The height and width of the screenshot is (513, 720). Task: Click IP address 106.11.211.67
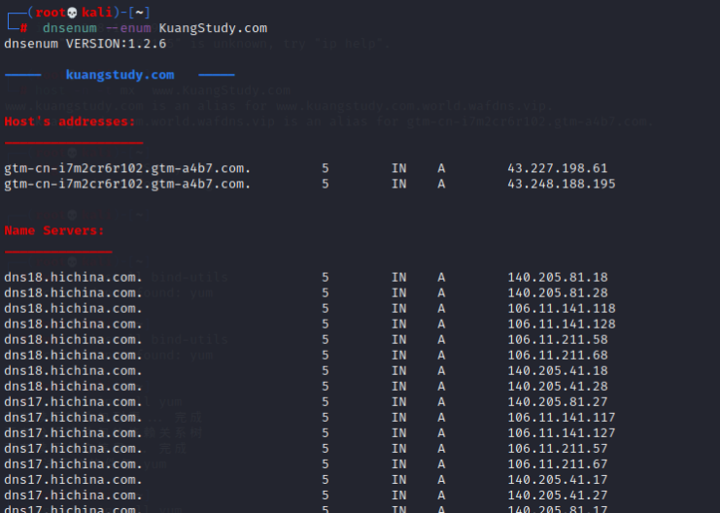tap(558, 464)
